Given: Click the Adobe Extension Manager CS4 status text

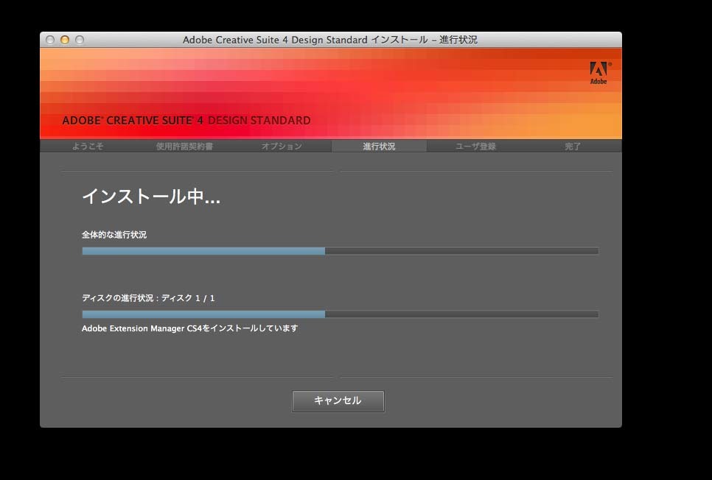Looking at the screenshot, I should (190, 328).
